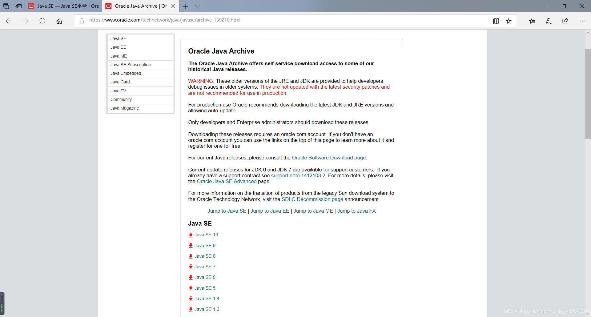Open the Settings and more ellipsis
Screen dimensions: 591x317
pos(582,21)
